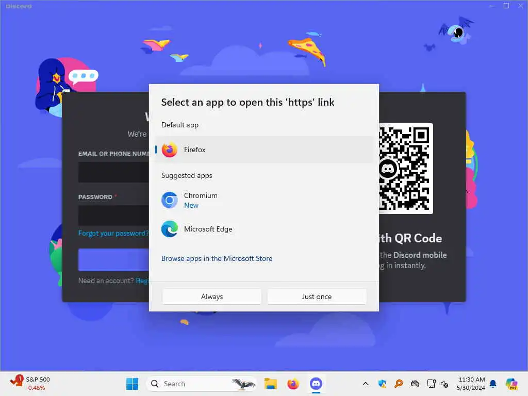
Task: Open Forgot your password link in Discord
Action: [x=113, y=234]
